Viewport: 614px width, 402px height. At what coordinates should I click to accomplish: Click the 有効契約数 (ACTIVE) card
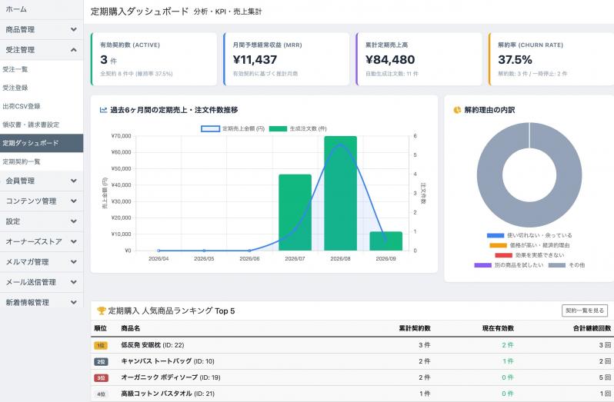tap(154, 59)
